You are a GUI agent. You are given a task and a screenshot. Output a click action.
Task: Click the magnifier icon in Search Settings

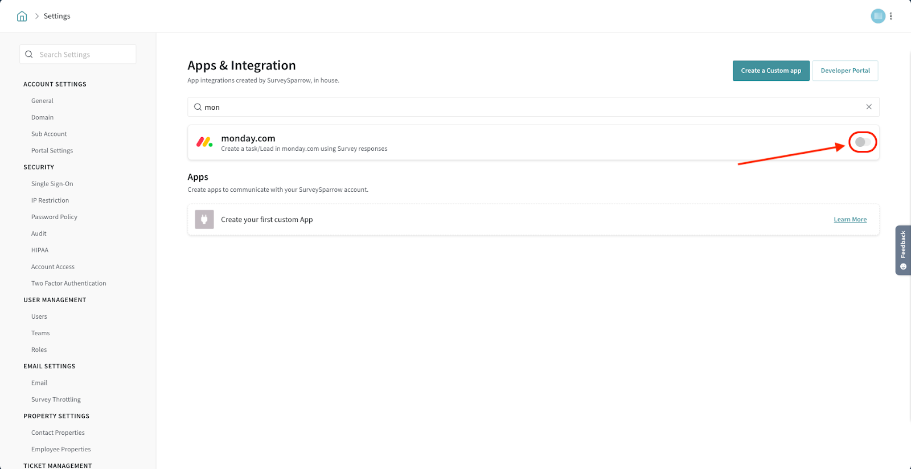click(29, 55)
